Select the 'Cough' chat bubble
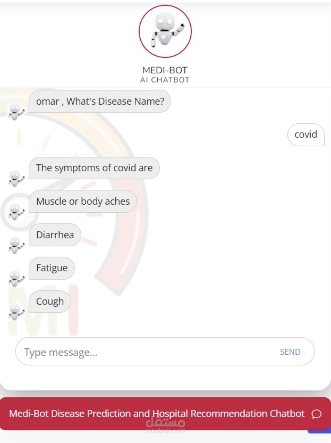The width and height of the screenshot is (331, 443). (49, 301)
